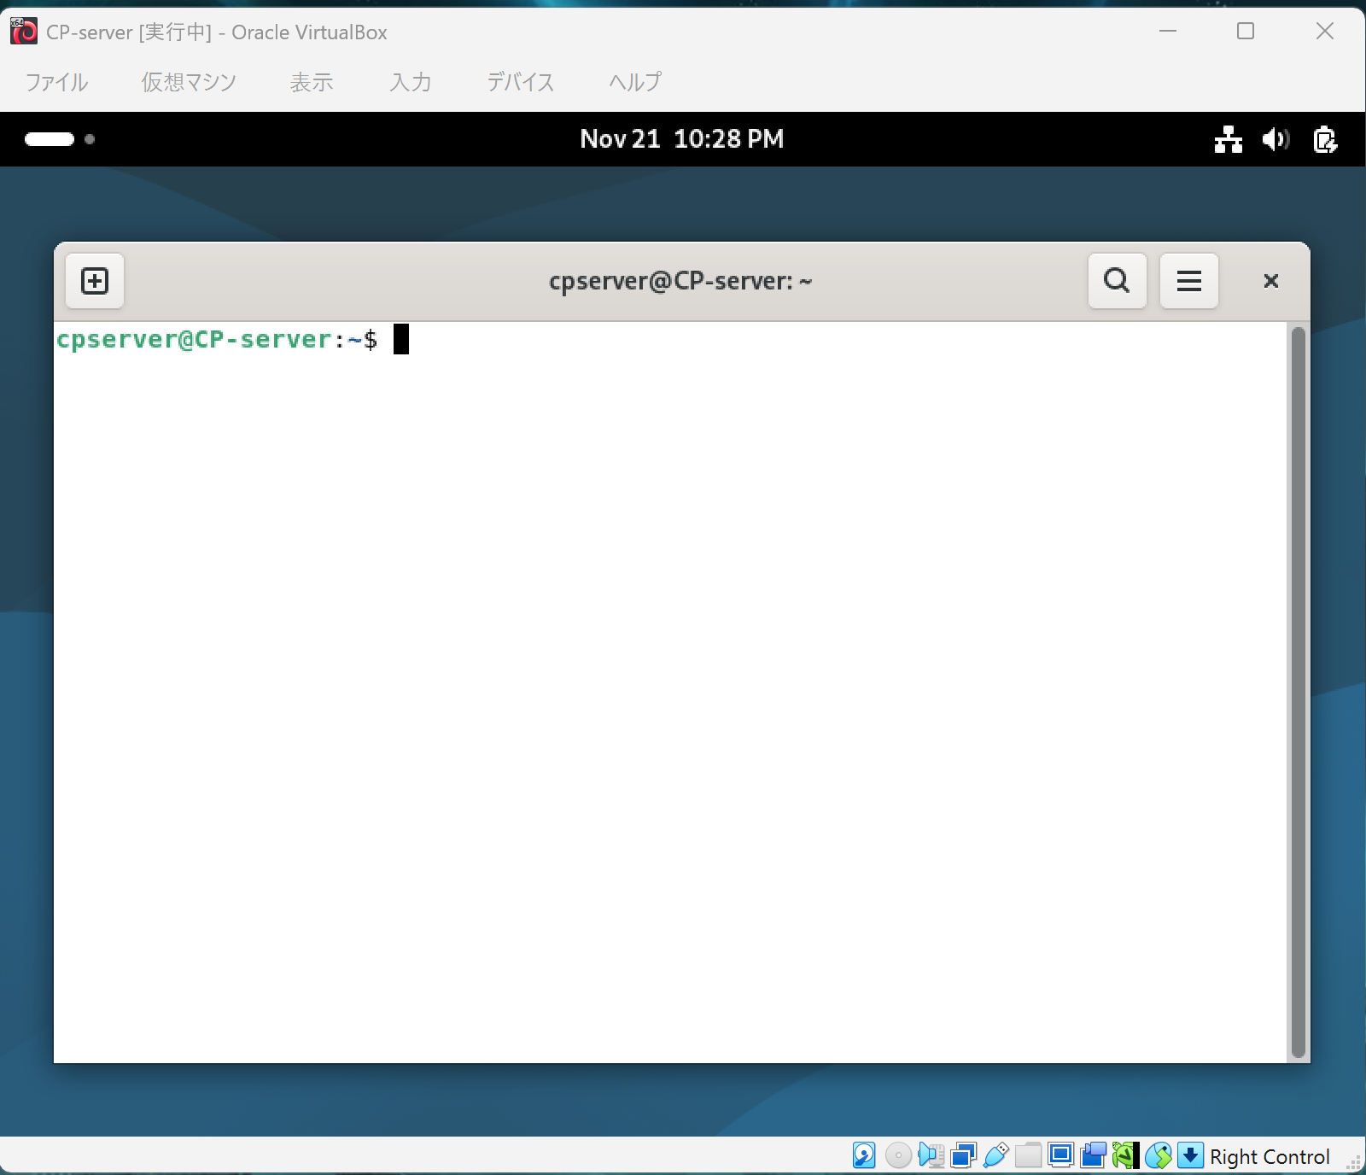Open the 表示 menu
The width and height of the screenshot is (1366, 1175).
click(312, 82)
